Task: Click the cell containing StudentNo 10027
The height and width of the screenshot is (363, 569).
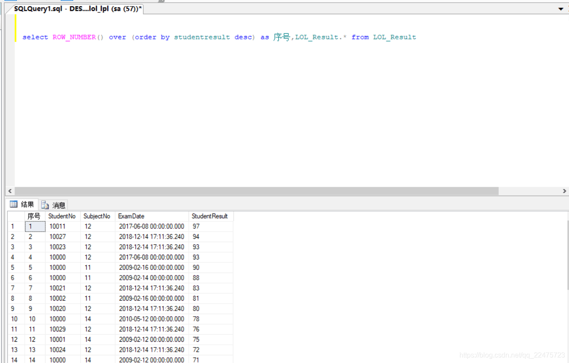Action: [58, 237]
